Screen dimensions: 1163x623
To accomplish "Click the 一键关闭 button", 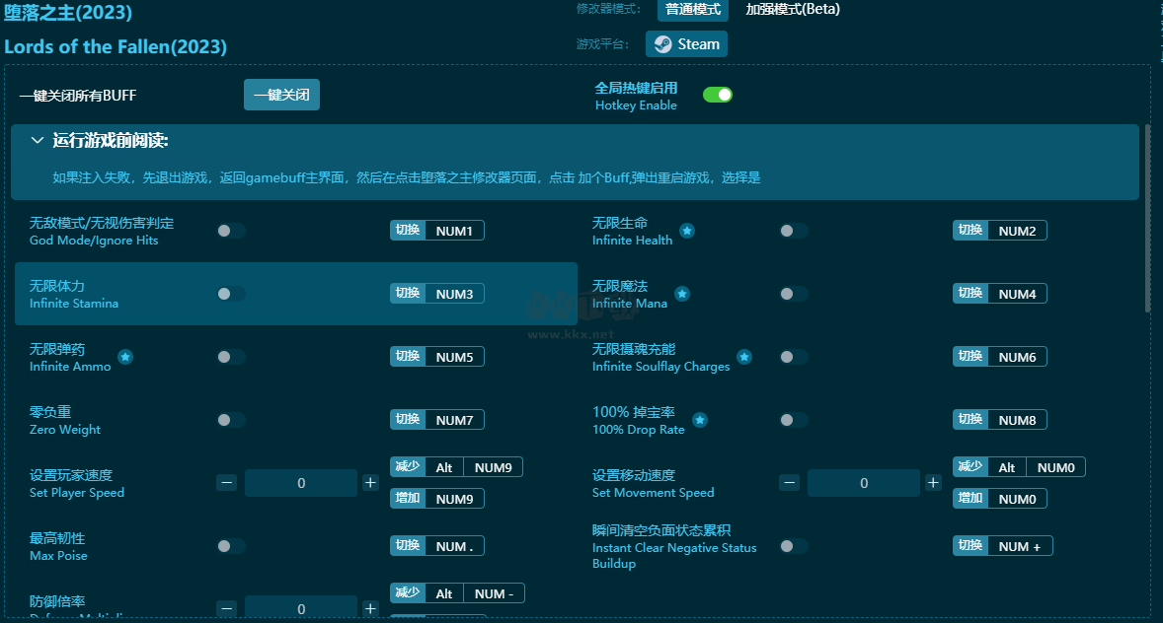I will click(x=281, y=95).
